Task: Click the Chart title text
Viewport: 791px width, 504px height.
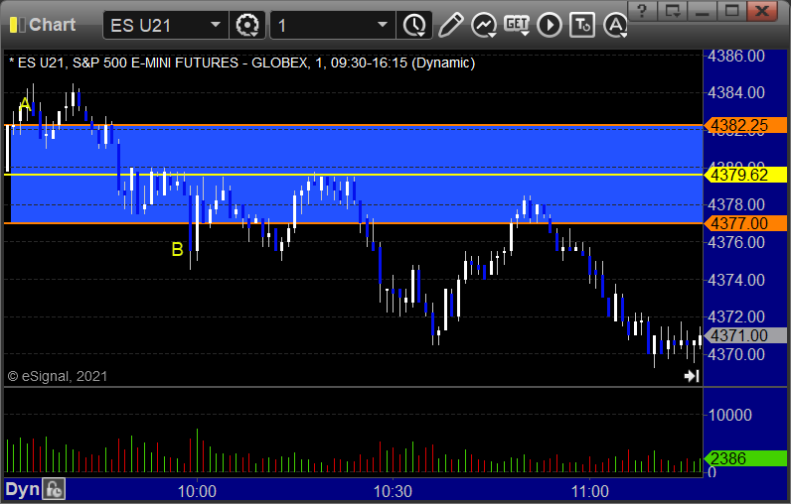Action: (52, 25)
